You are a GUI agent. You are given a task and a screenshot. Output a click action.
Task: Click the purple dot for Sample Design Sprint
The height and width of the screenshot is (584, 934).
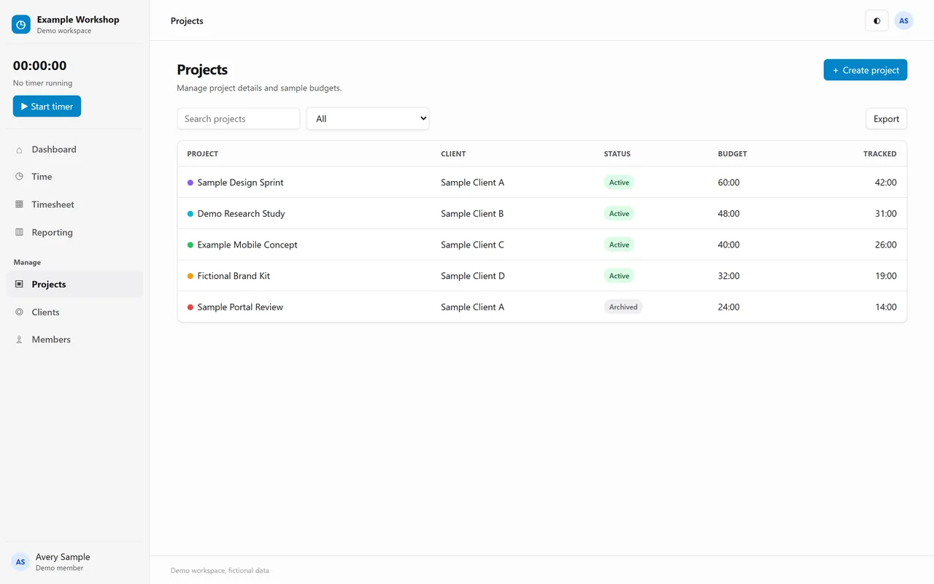tap(190, 182)
